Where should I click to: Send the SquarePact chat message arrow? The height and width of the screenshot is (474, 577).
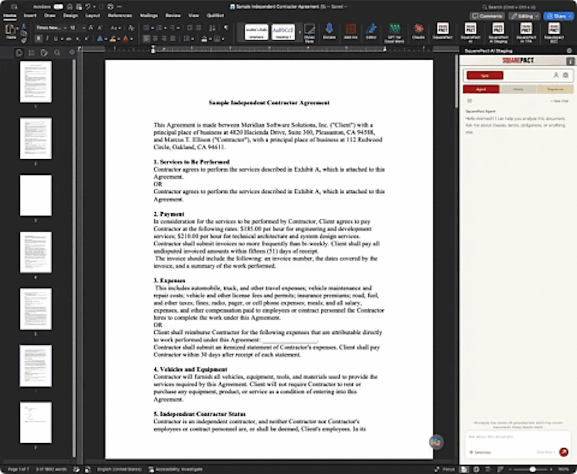pyautogui.click(x=564, y=452)
